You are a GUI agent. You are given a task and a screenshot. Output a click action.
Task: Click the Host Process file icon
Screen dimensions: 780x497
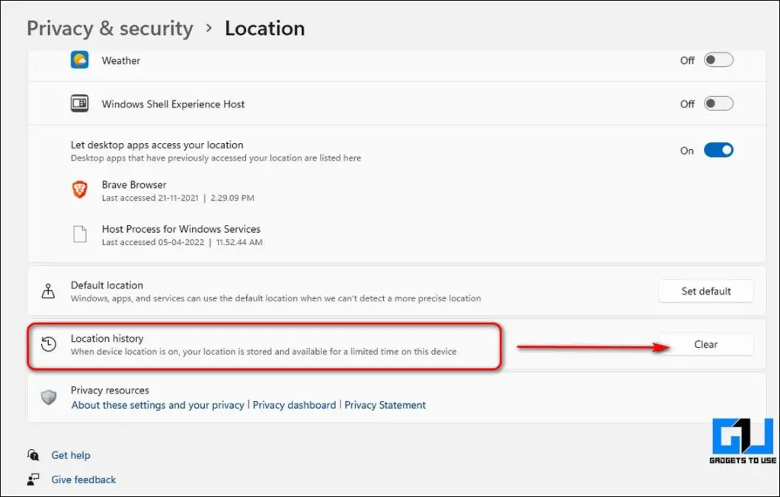coord(80,234)
